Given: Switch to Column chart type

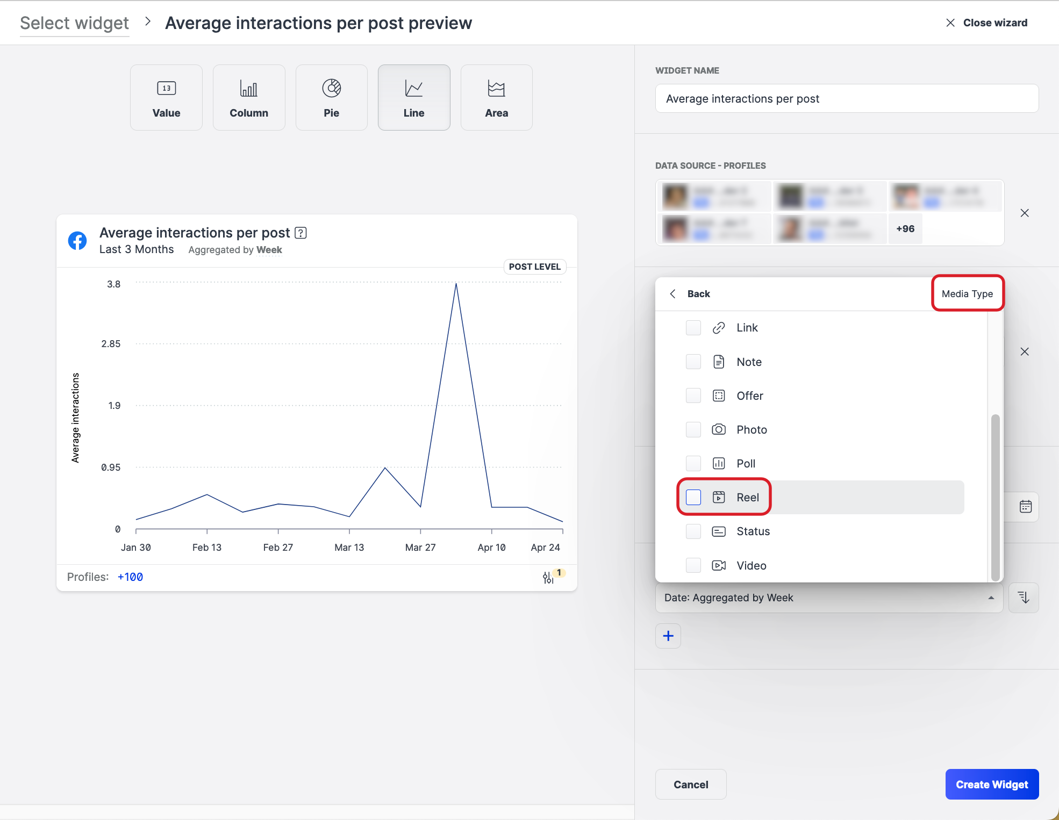Looking at the screenshot, I should point(248,97).
